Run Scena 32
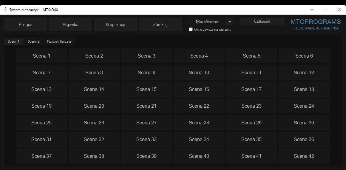Image resolution: width=346 pixels, height=170 pixels. (x=94, y=139)
